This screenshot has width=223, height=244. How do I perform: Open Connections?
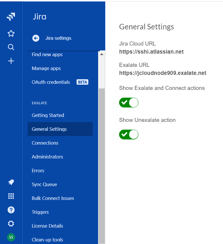pos(45,143)
